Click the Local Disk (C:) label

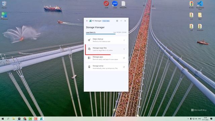tap(91, 32)
